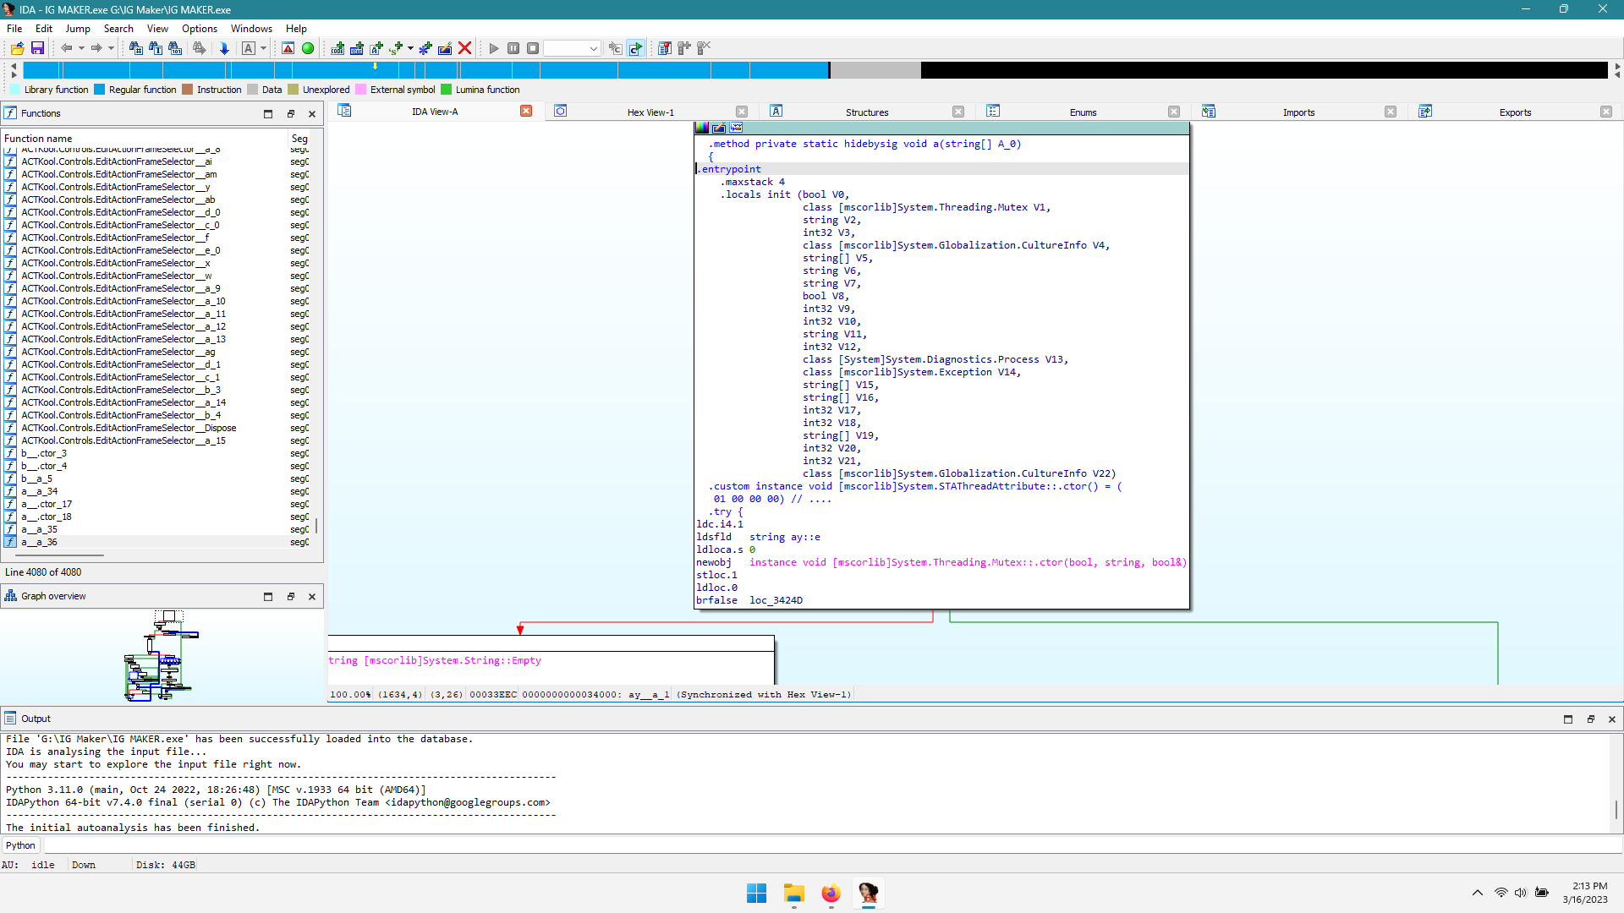
Task: Open the debugger selection combo box
Action: (572, 48)
